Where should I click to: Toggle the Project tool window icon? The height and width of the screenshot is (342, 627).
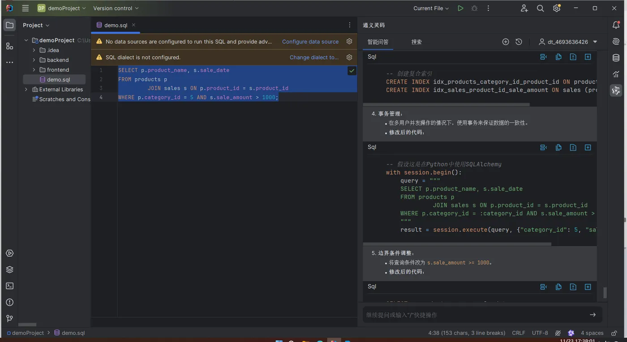click(x=9, y=25)
